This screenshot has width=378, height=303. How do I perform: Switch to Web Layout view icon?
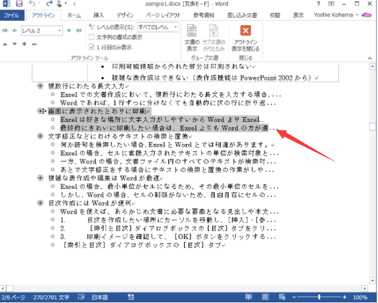point(282,297)
